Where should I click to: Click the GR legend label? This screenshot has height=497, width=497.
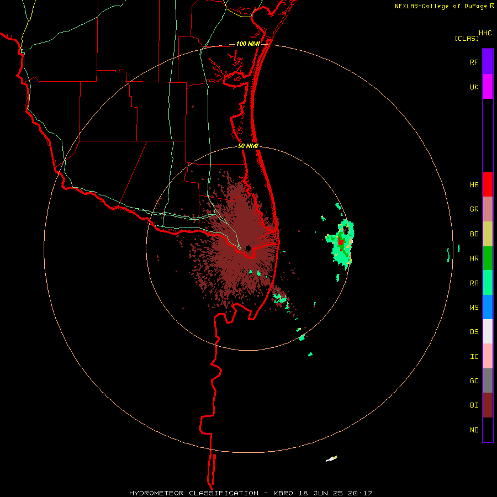pyautogui.click(x=474, y=209)
